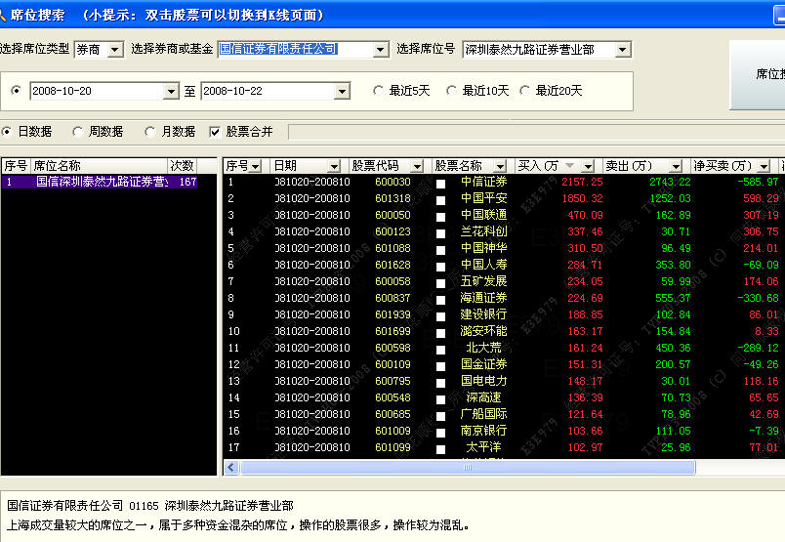Select the 最近5天 radio button

click(379, 91)
